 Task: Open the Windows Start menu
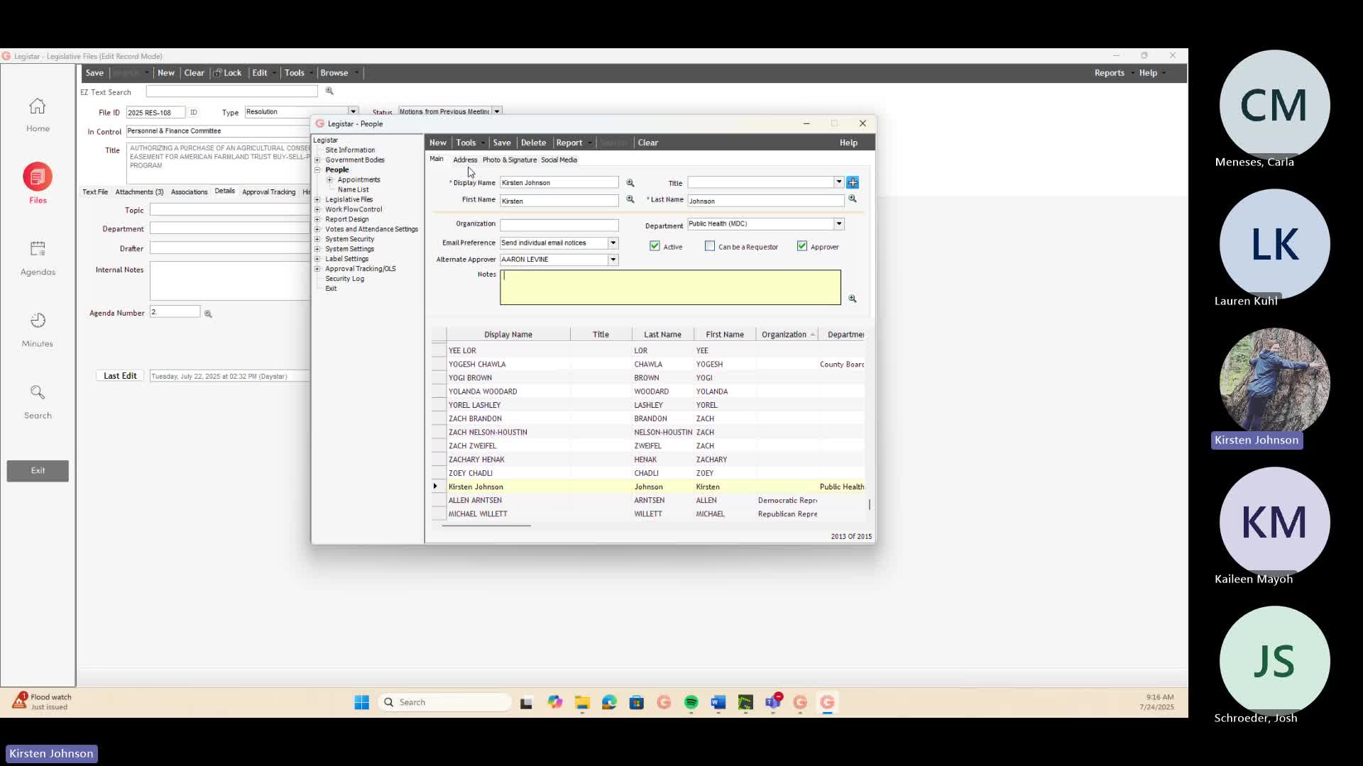click(362, 702)
